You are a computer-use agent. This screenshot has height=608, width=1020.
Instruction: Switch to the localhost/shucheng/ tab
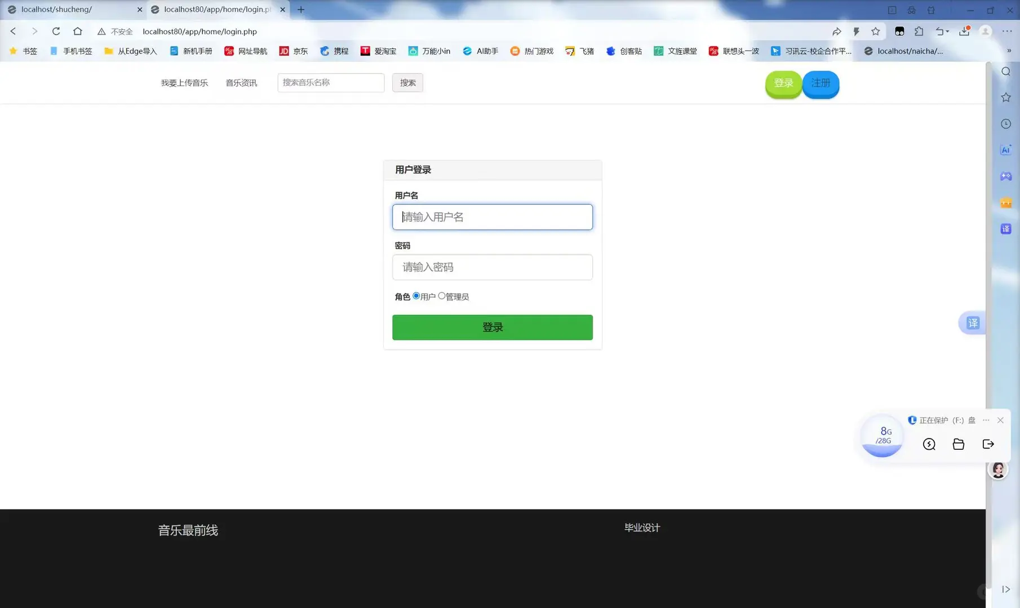[x=73, y=10]
